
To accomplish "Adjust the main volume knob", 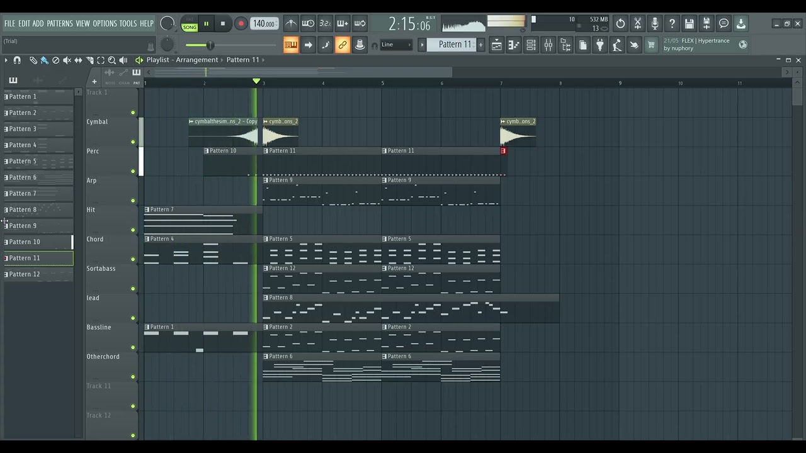I will pyautogui.click(x=167, y=24).
